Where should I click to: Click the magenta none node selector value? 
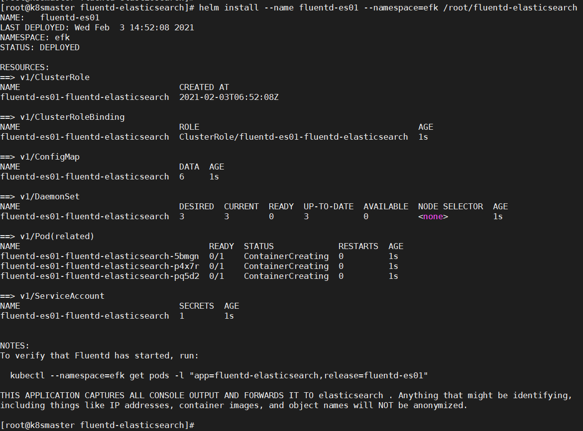[433, 216]
